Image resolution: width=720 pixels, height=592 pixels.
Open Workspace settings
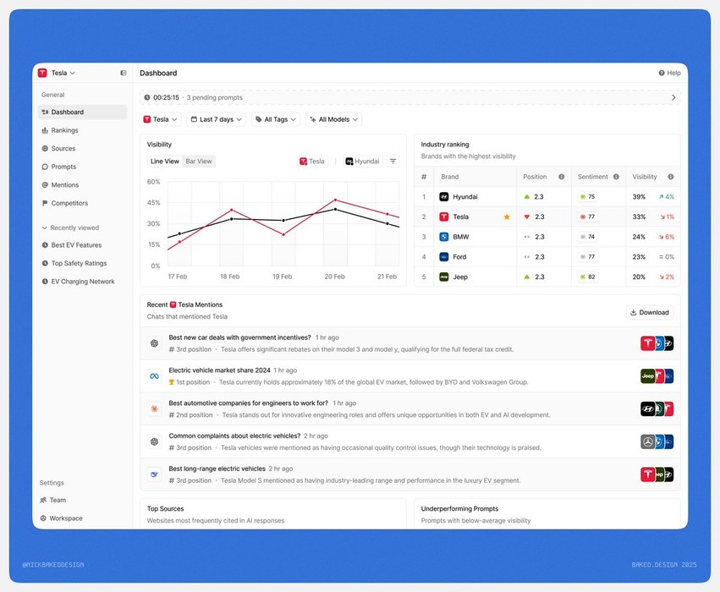pyautogui.click(x=61, y=518)
